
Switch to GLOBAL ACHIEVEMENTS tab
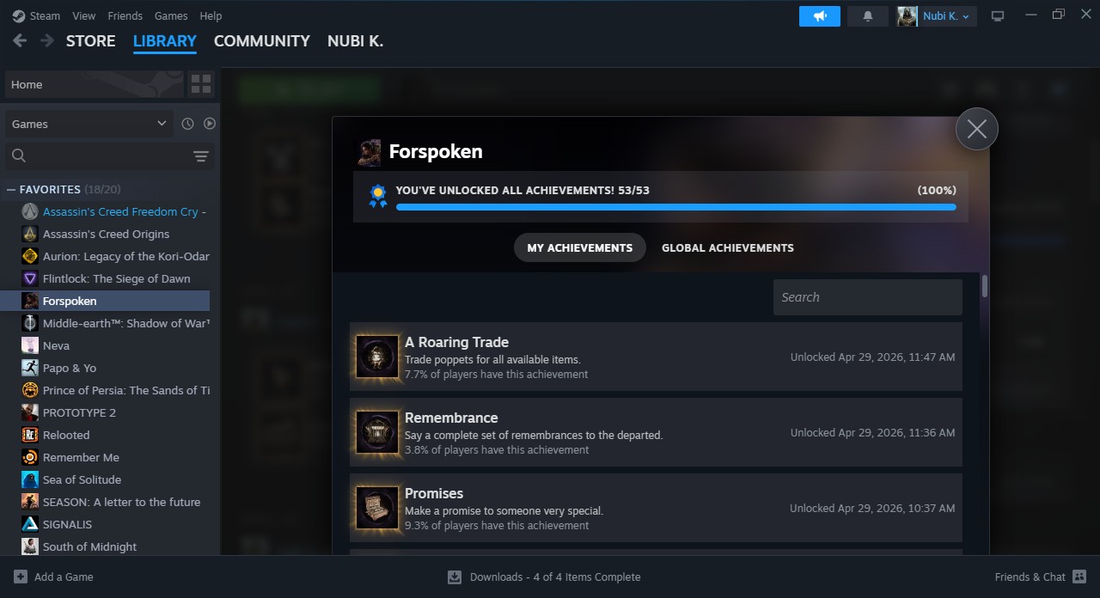click(728, 247)
